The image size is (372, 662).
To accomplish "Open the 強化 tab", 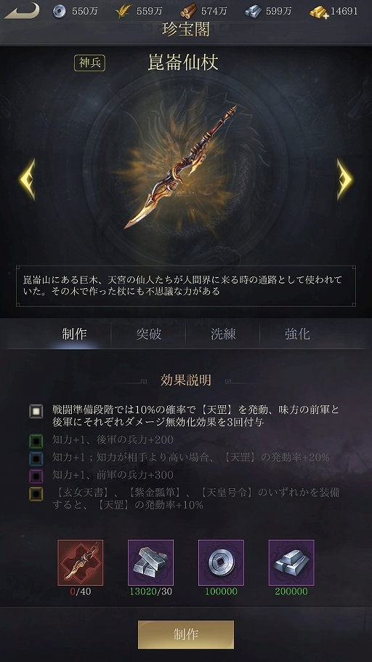I will (297, 334).
